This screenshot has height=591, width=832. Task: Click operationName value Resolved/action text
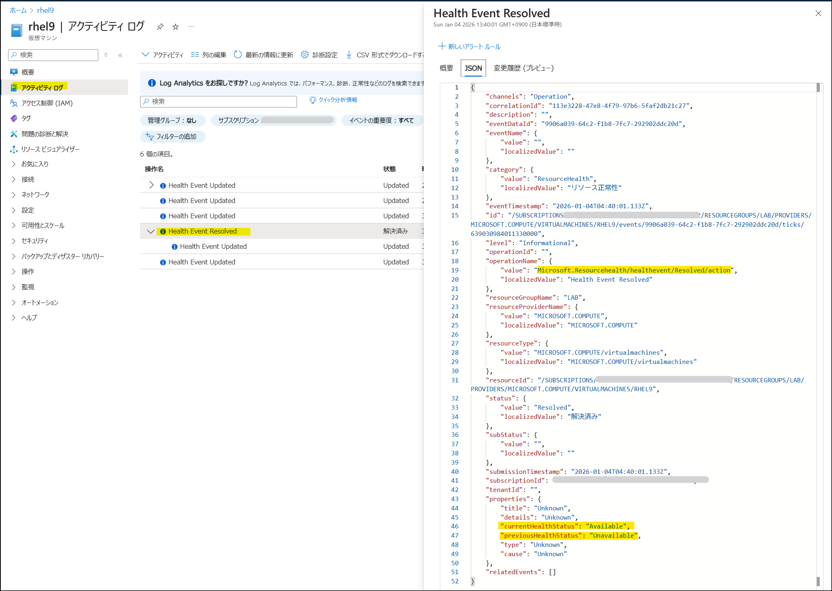[x=634, y=270]
